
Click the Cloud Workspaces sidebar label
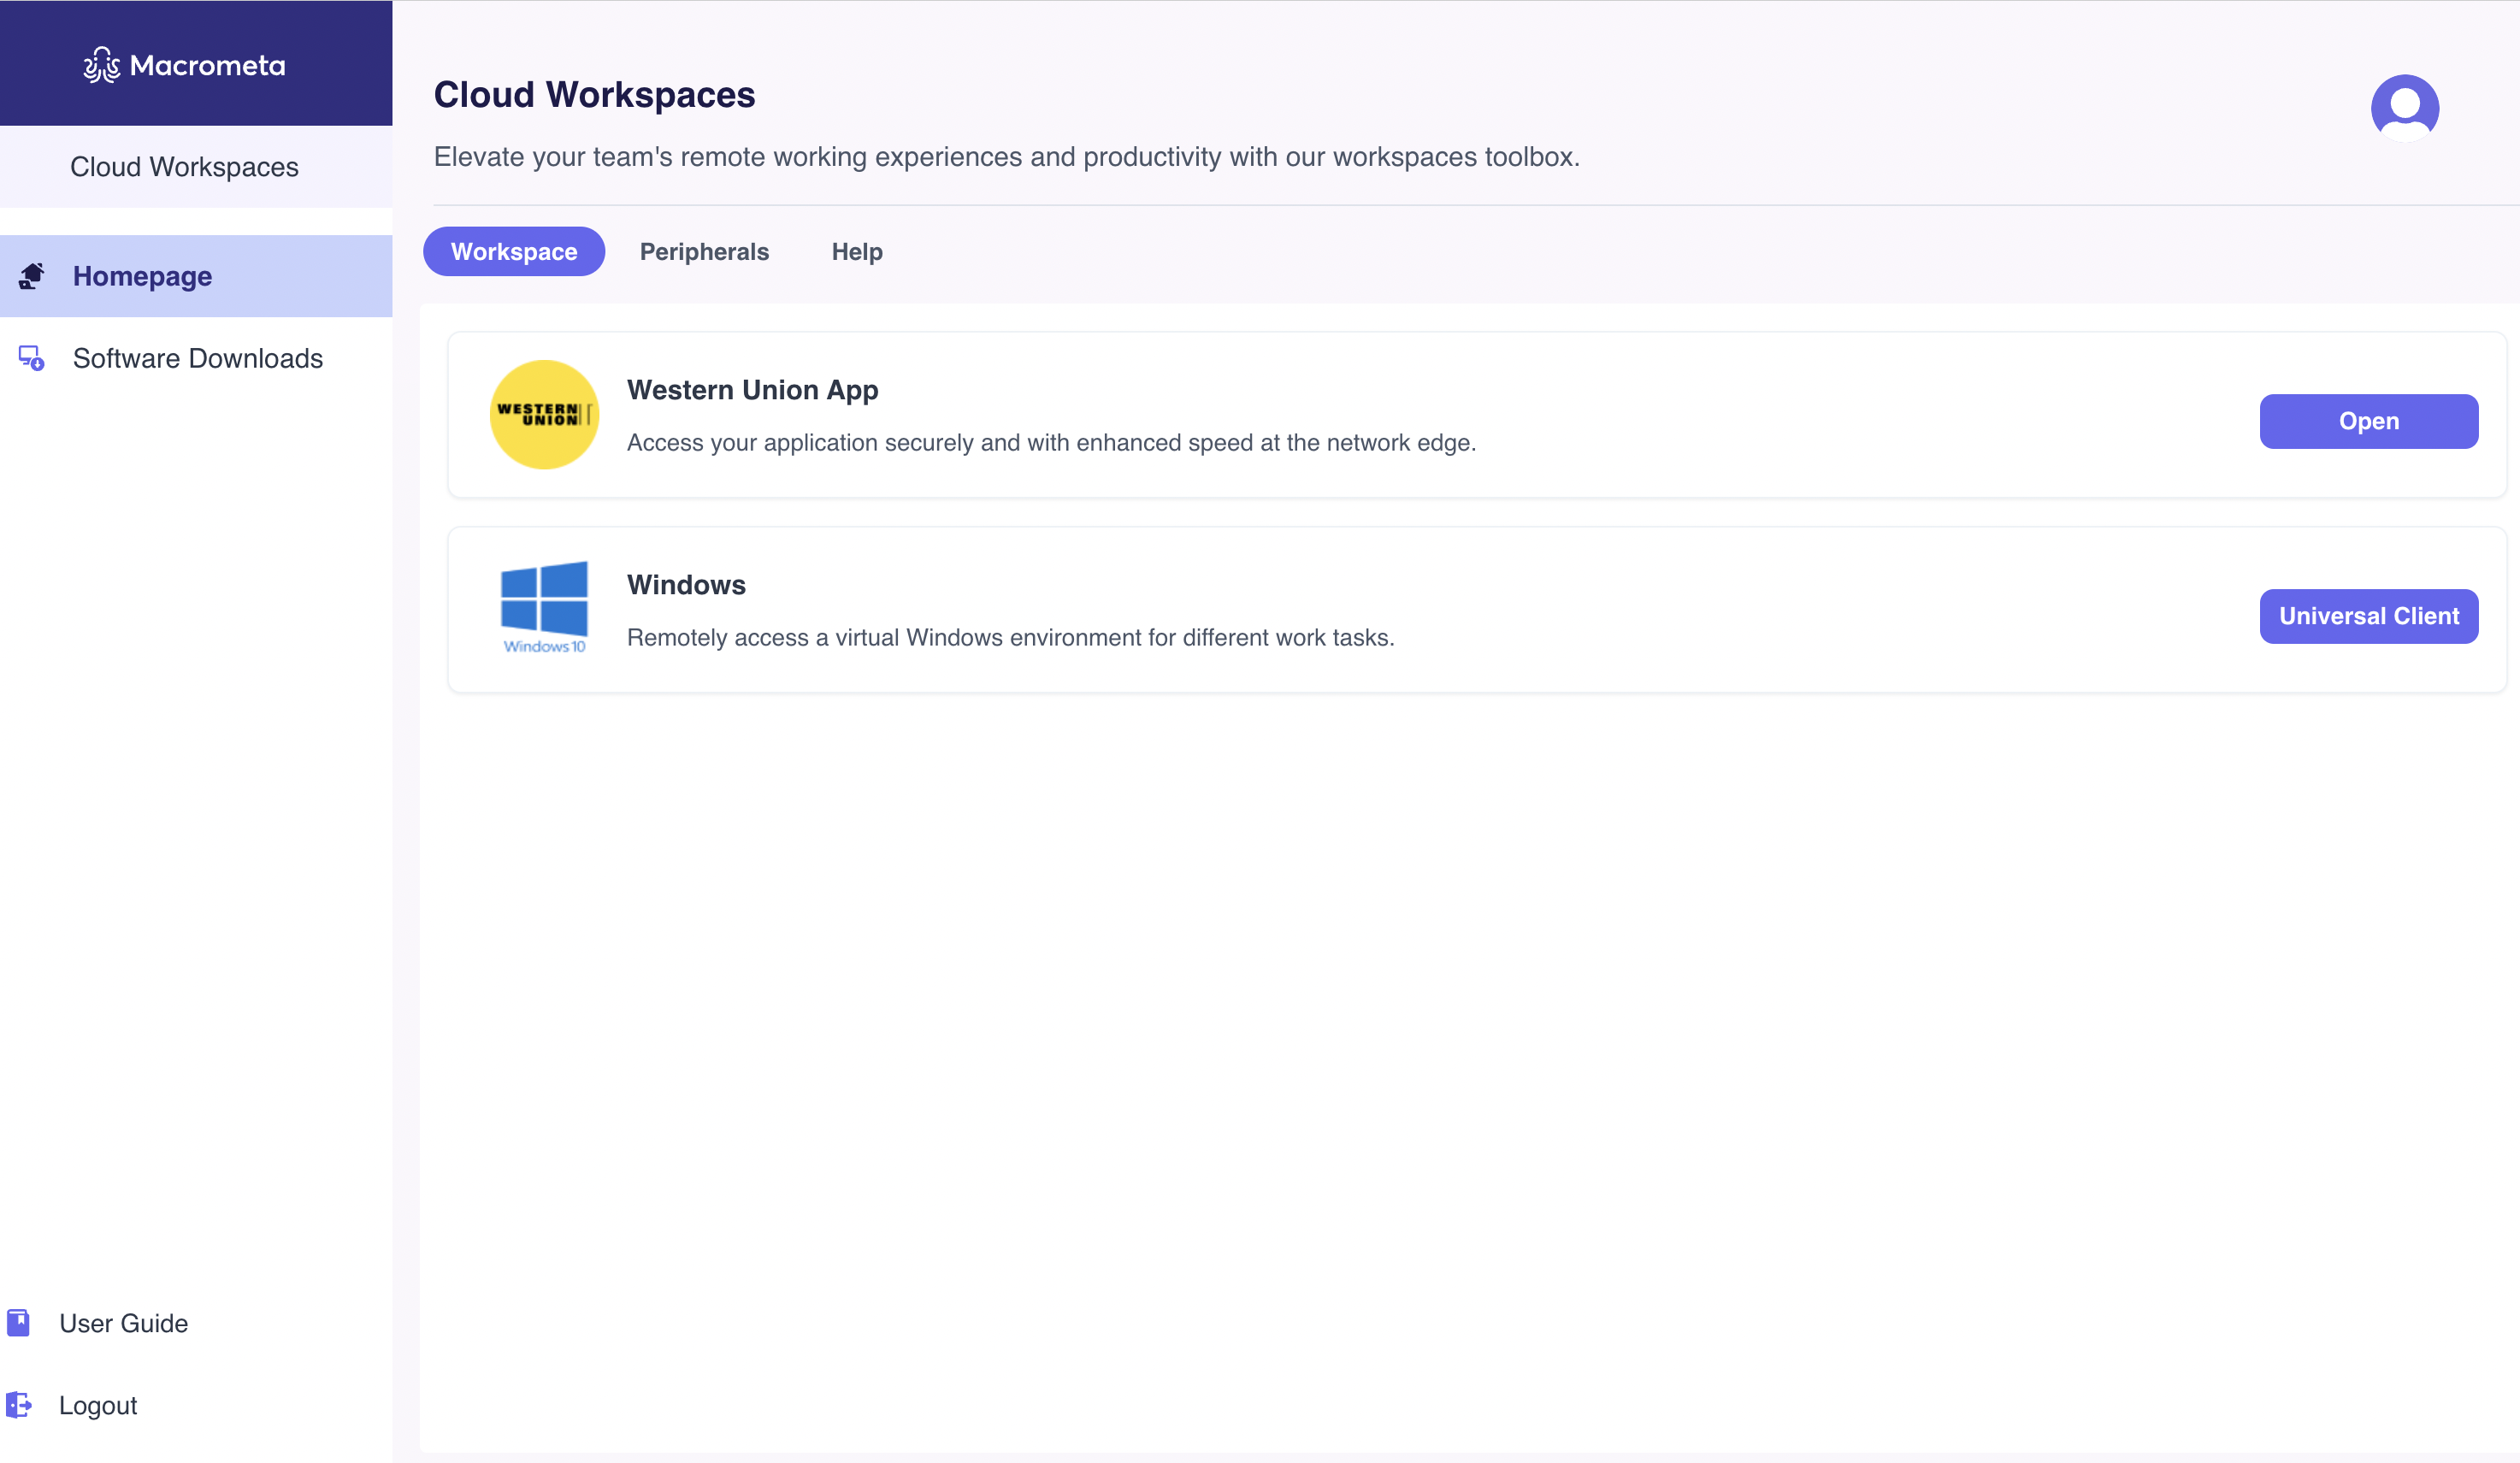[x=184, y=167]
